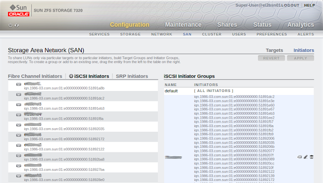The width and height of the screenshot is (323, 183).
Task: Click the REVERT button
Action: [x=272, y=58]
